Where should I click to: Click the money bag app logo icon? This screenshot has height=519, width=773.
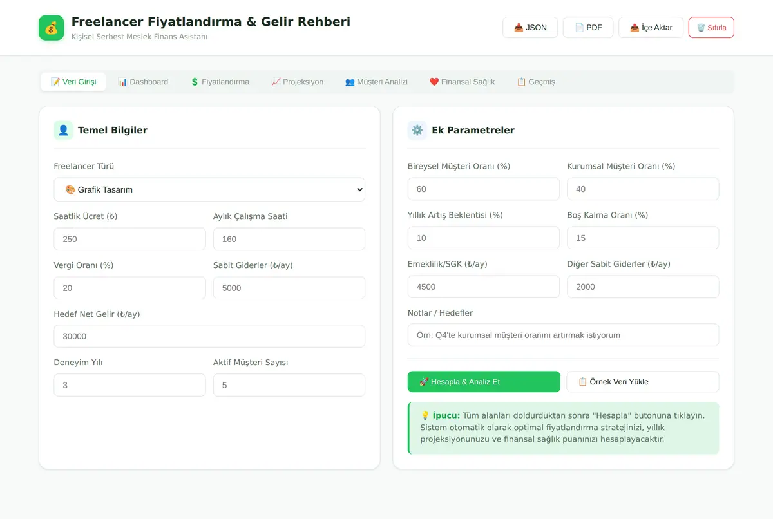coord(52,28)
